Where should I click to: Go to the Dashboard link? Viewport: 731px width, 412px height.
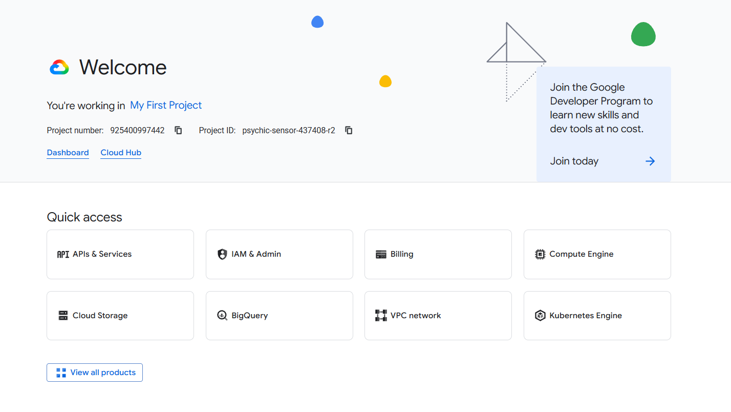68,153
